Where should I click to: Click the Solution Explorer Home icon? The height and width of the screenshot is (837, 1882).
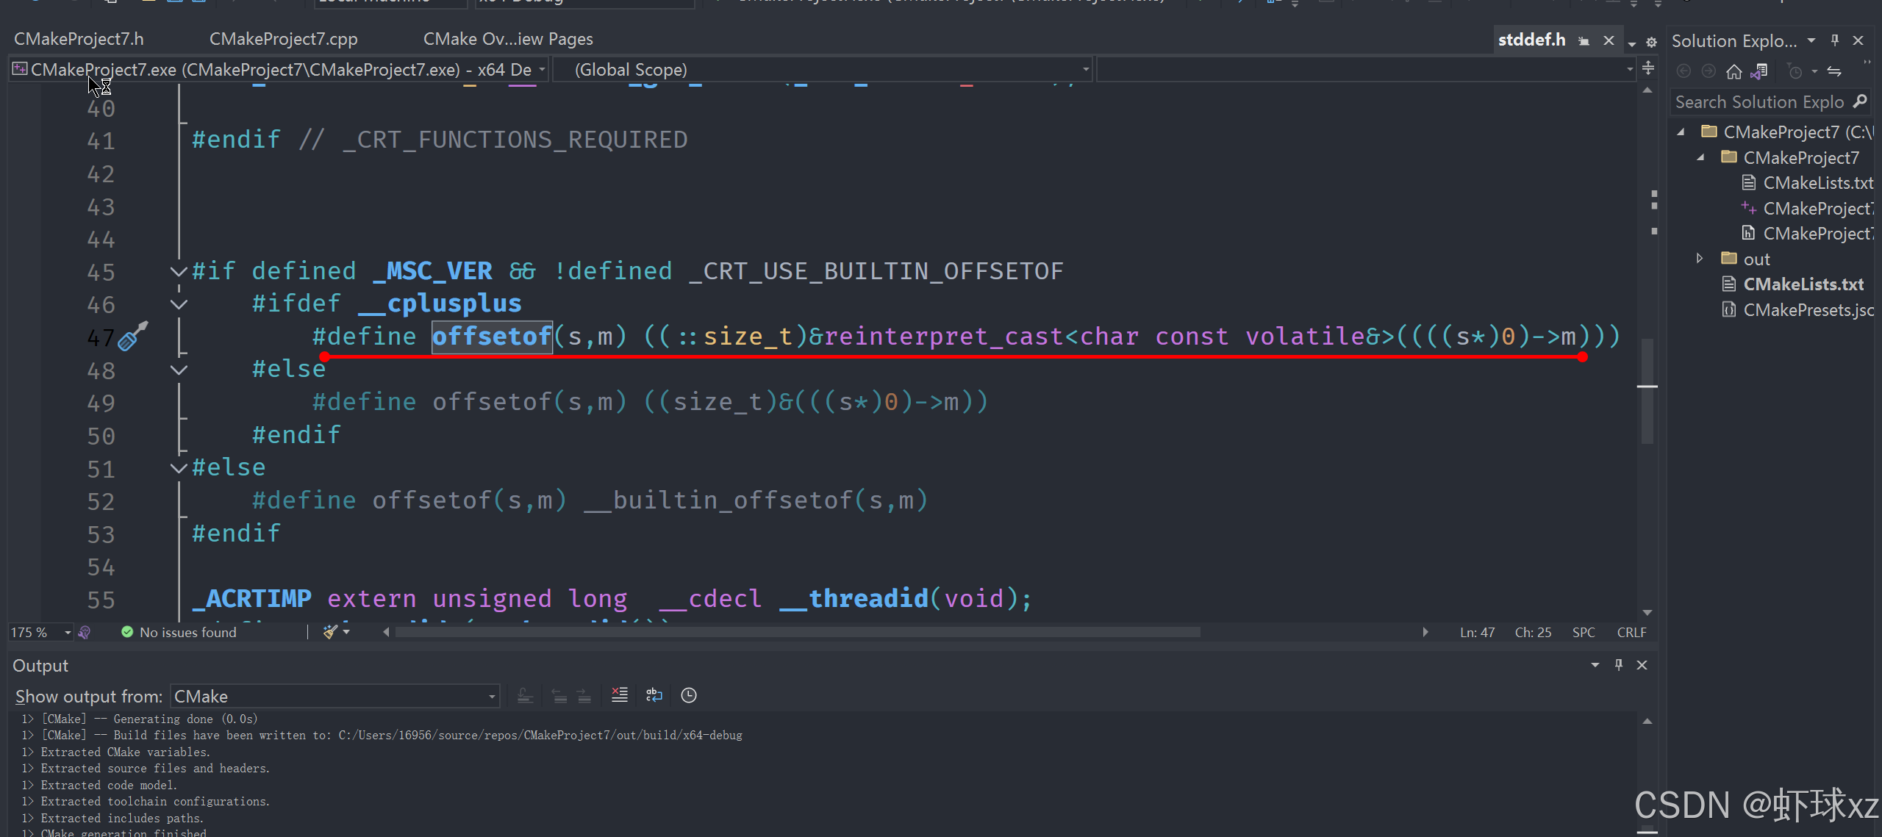[1733, 71]
